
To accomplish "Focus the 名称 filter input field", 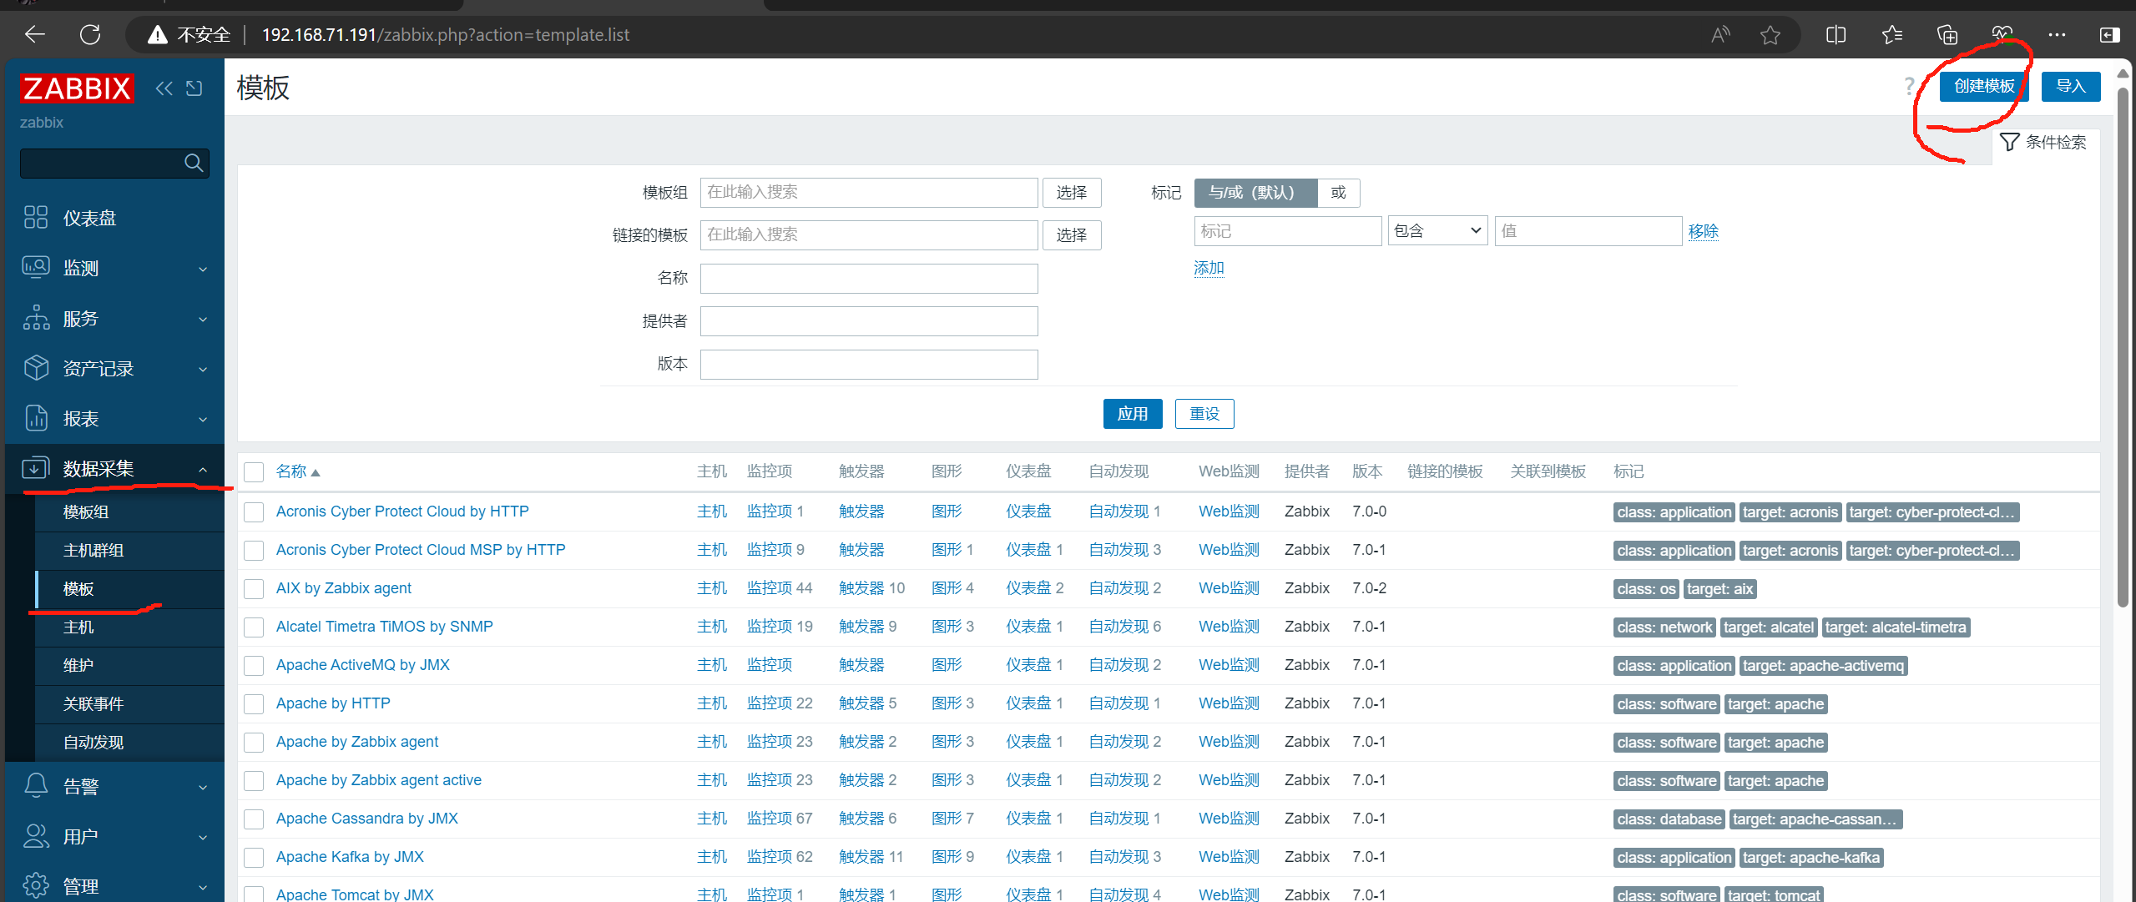I will pyautogui.click(x=869, y=278).
